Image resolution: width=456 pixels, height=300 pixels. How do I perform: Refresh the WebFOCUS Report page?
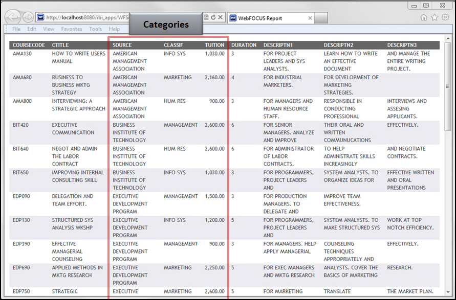pyautogui.click(x=213, y=17)
